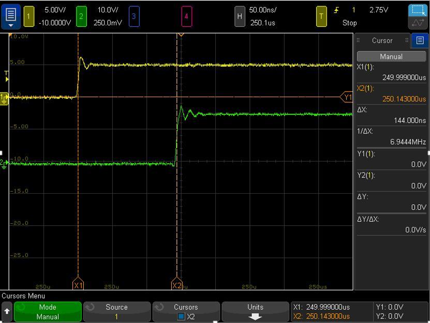Viewport: 430px width, 323px height.
Task: Select channel 2 green button
Action: click(x=81, y=17)
